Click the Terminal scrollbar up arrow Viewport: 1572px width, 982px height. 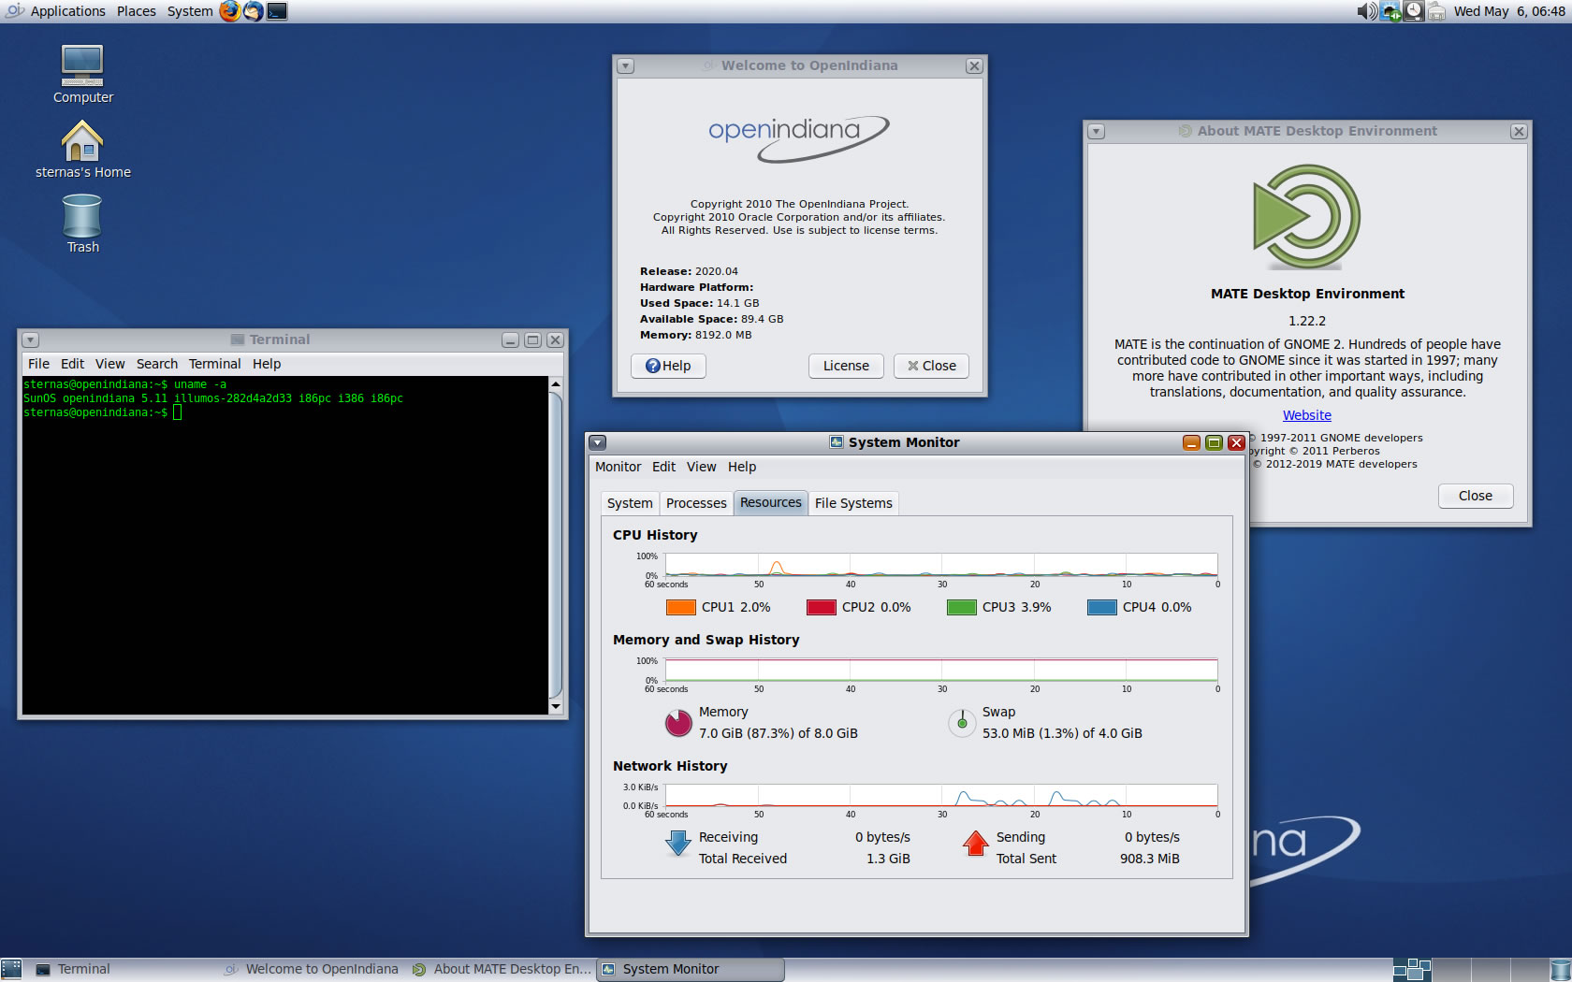click(556, 384)
